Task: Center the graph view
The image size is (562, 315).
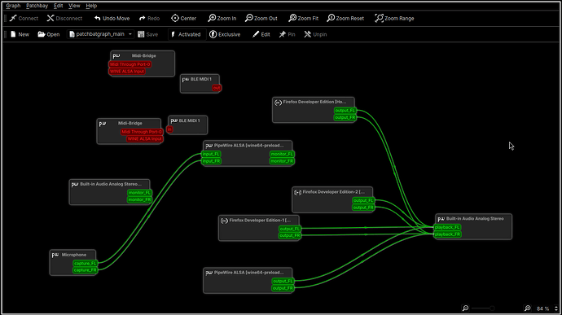Action: point(183,18)
